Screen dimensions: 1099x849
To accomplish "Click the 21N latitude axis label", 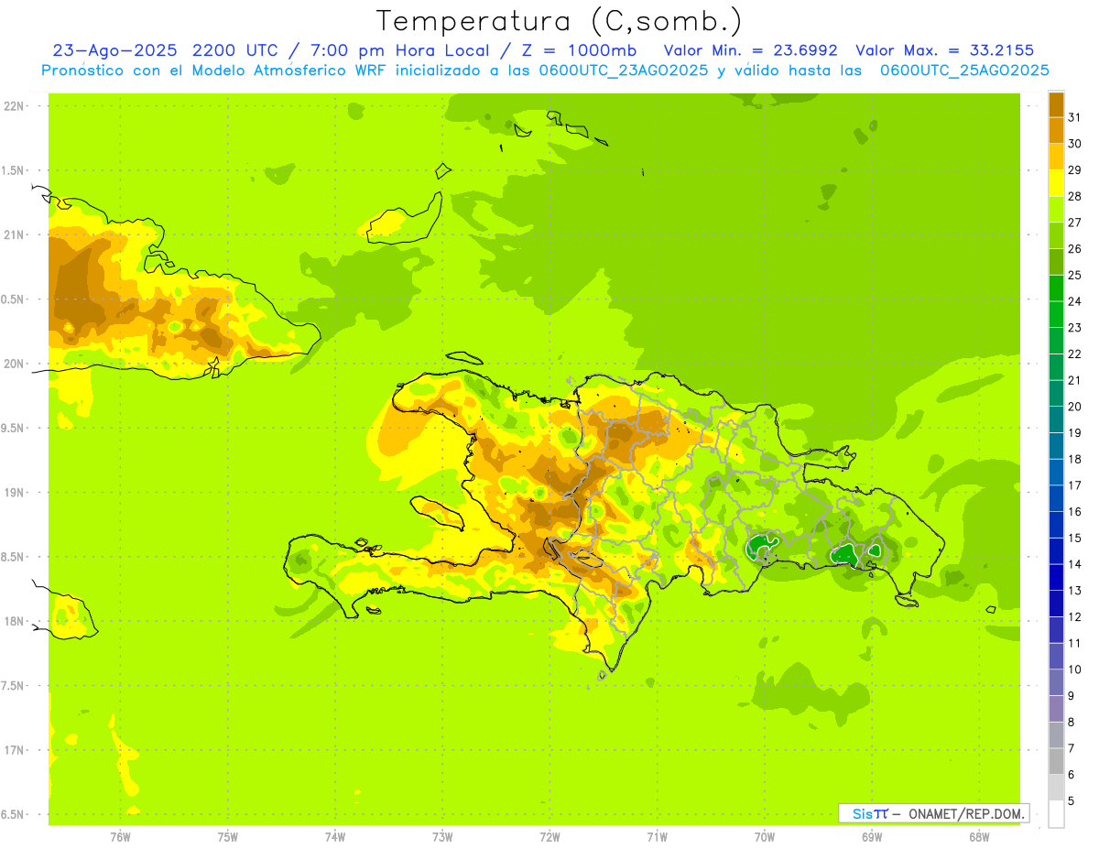I will click(16, 234).
